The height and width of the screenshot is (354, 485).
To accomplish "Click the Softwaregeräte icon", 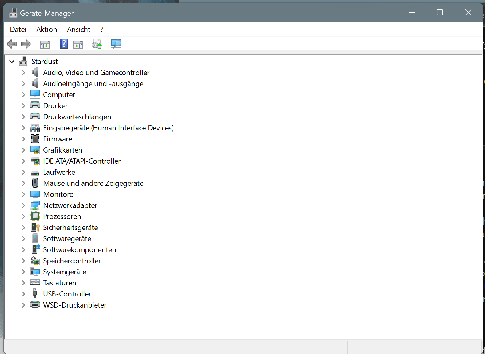I will coord(35,238).
